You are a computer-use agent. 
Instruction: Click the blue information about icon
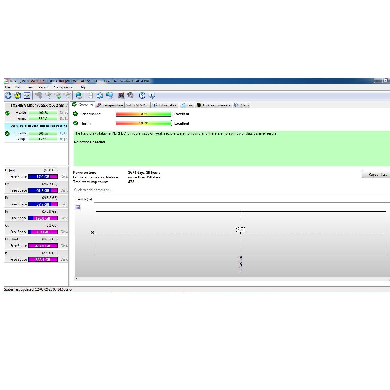[x=152, y=96]
